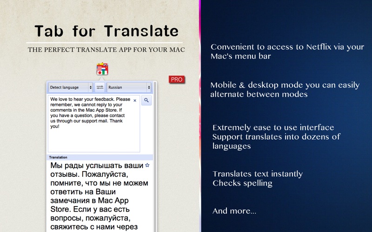Clear the source text with the x icon
372x232 pixels.
point(135,100)
